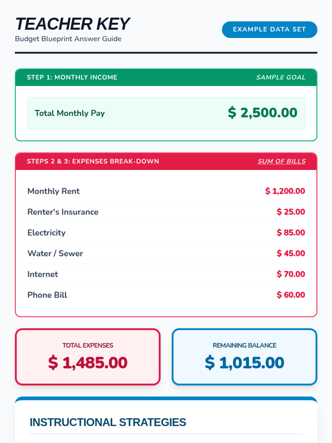Click the $45.00 water amount
Image resolution: width=332 pixels, height=443 pixels.
coord(291,253)
